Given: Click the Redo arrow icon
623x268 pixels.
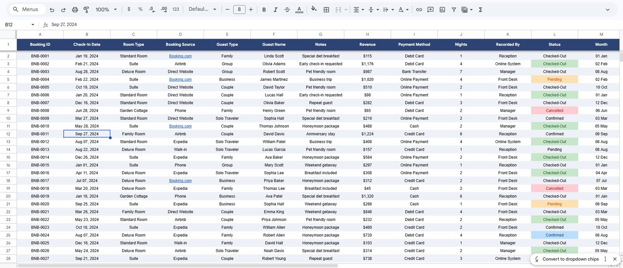Looking at the screenshot, I should point(63,10).
